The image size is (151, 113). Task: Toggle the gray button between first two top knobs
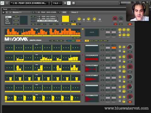84,19
